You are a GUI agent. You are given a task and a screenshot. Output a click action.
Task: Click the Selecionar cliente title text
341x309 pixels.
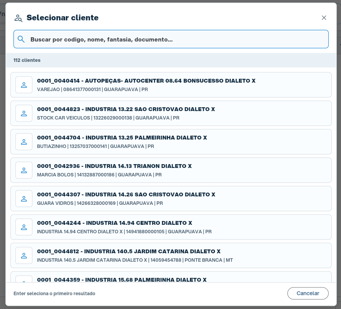tap(63, 18)
